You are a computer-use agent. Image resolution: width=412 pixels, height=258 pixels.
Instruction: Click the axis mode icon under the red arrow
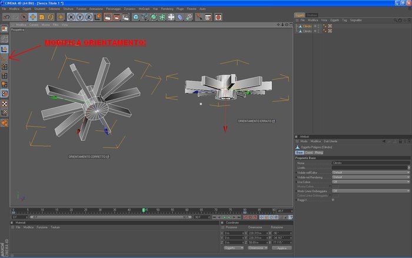(x=5, y=58)
